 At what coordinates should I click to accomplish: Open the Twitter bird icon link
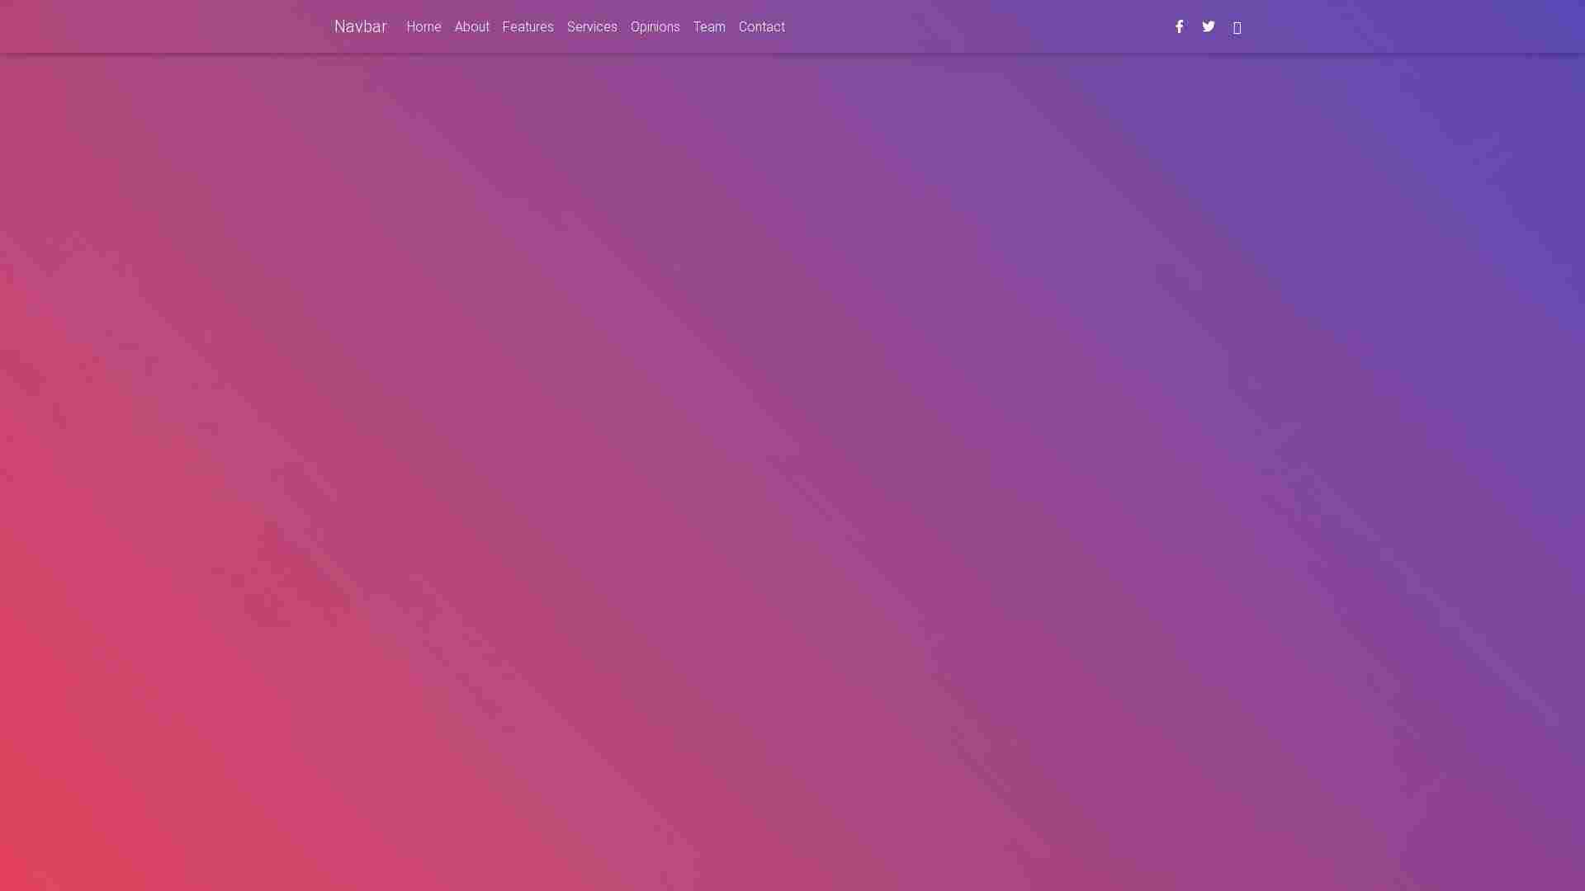point(1209,26)
